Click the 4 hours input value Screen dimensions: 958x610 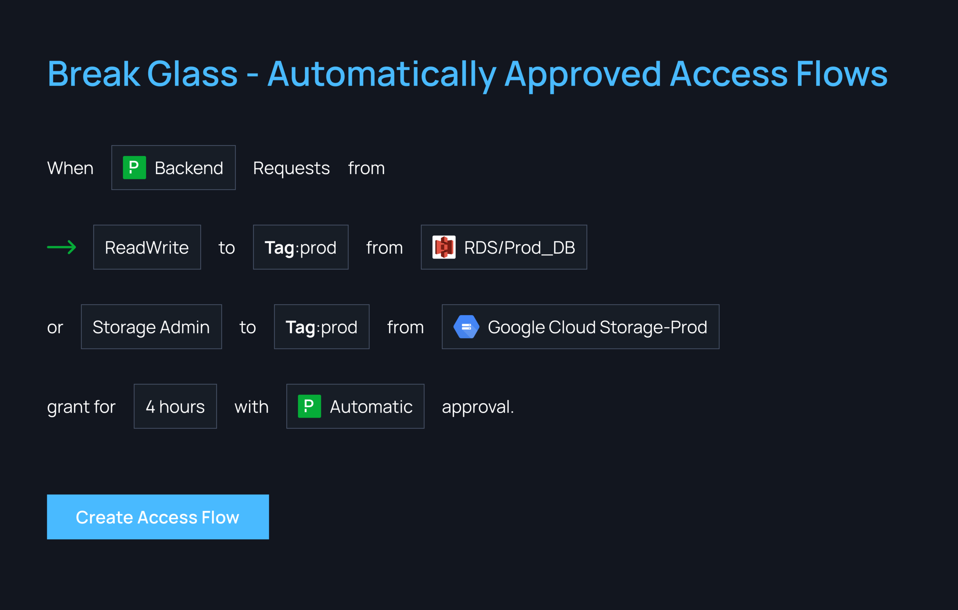click(x=175, y=406)
